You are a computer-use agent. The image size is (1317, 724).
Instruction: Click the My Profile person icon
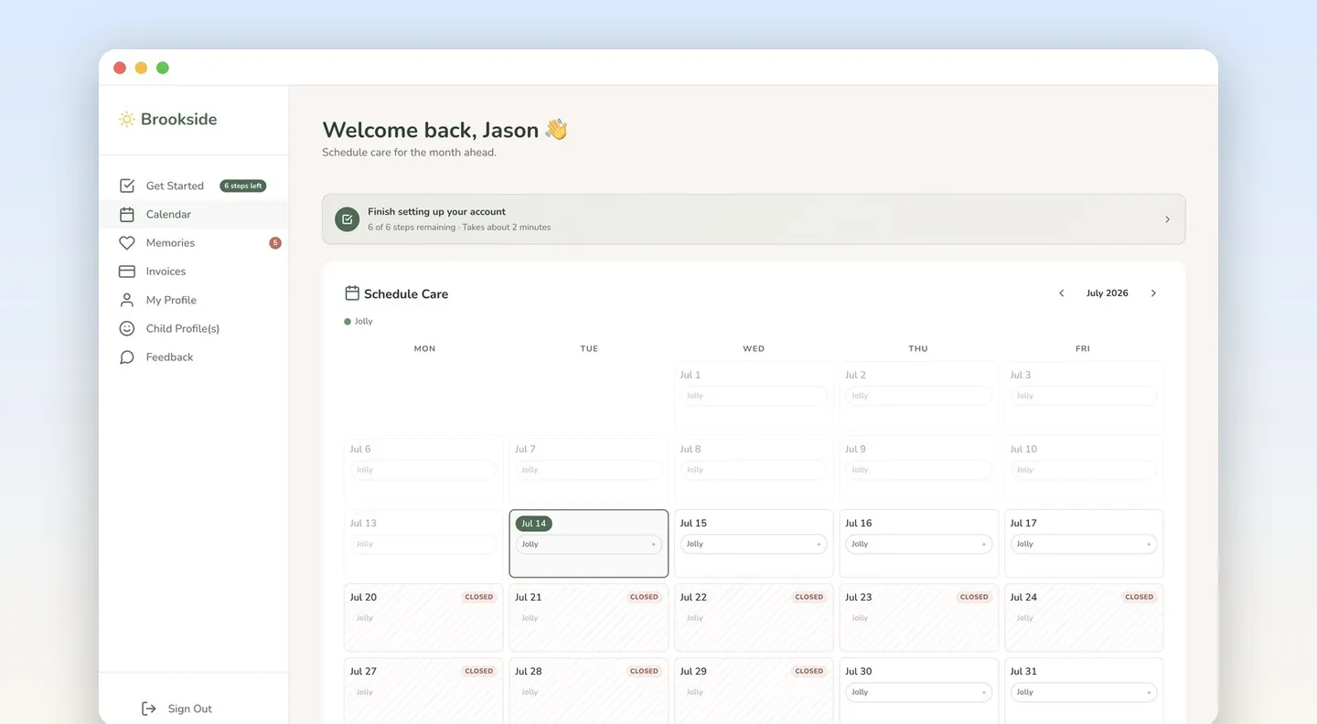[x=127, y=300]
